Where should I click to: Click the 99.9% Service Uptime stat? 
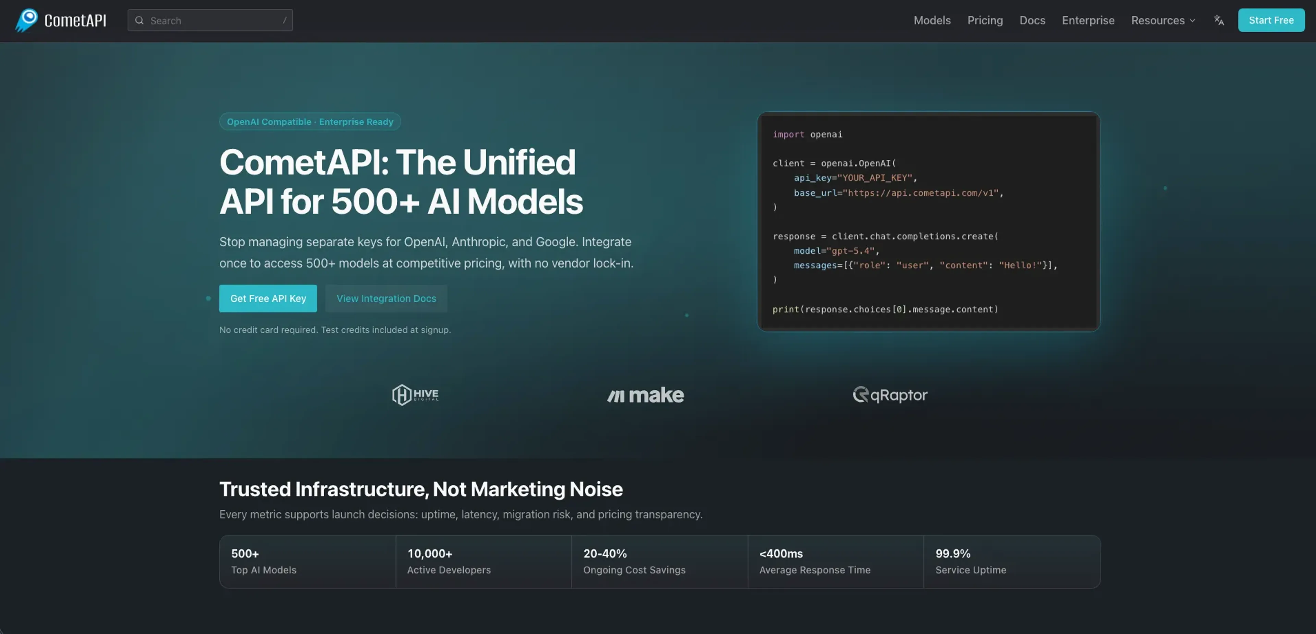click(1012, 561)
